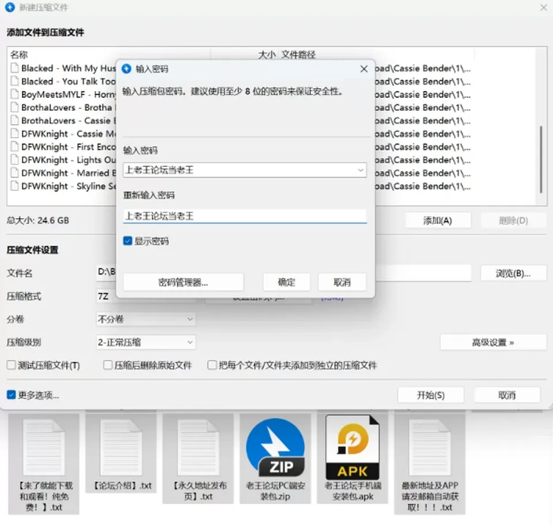Select the row 'DFWKnight - Married'
The height and width of the screenshot is (526, 553).
[x=241, y=173]
